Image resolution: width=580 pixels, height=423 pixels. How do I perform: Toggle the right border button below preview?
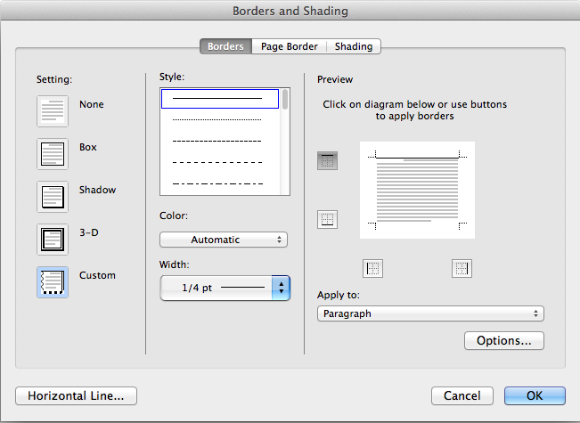point(461,267)
